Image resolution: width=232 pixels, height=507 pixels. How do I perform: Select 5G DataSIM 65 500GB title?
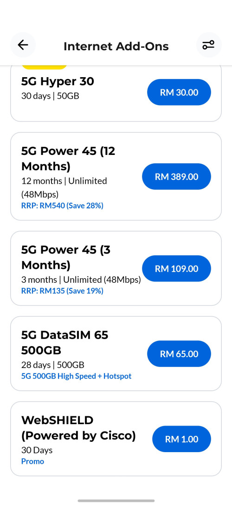(65, 343)
